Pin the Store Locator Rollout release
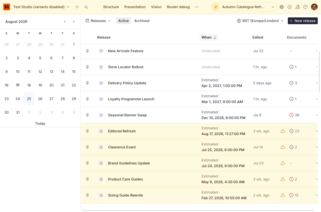This screenshot has height=212, width=321. click(87, 67)
